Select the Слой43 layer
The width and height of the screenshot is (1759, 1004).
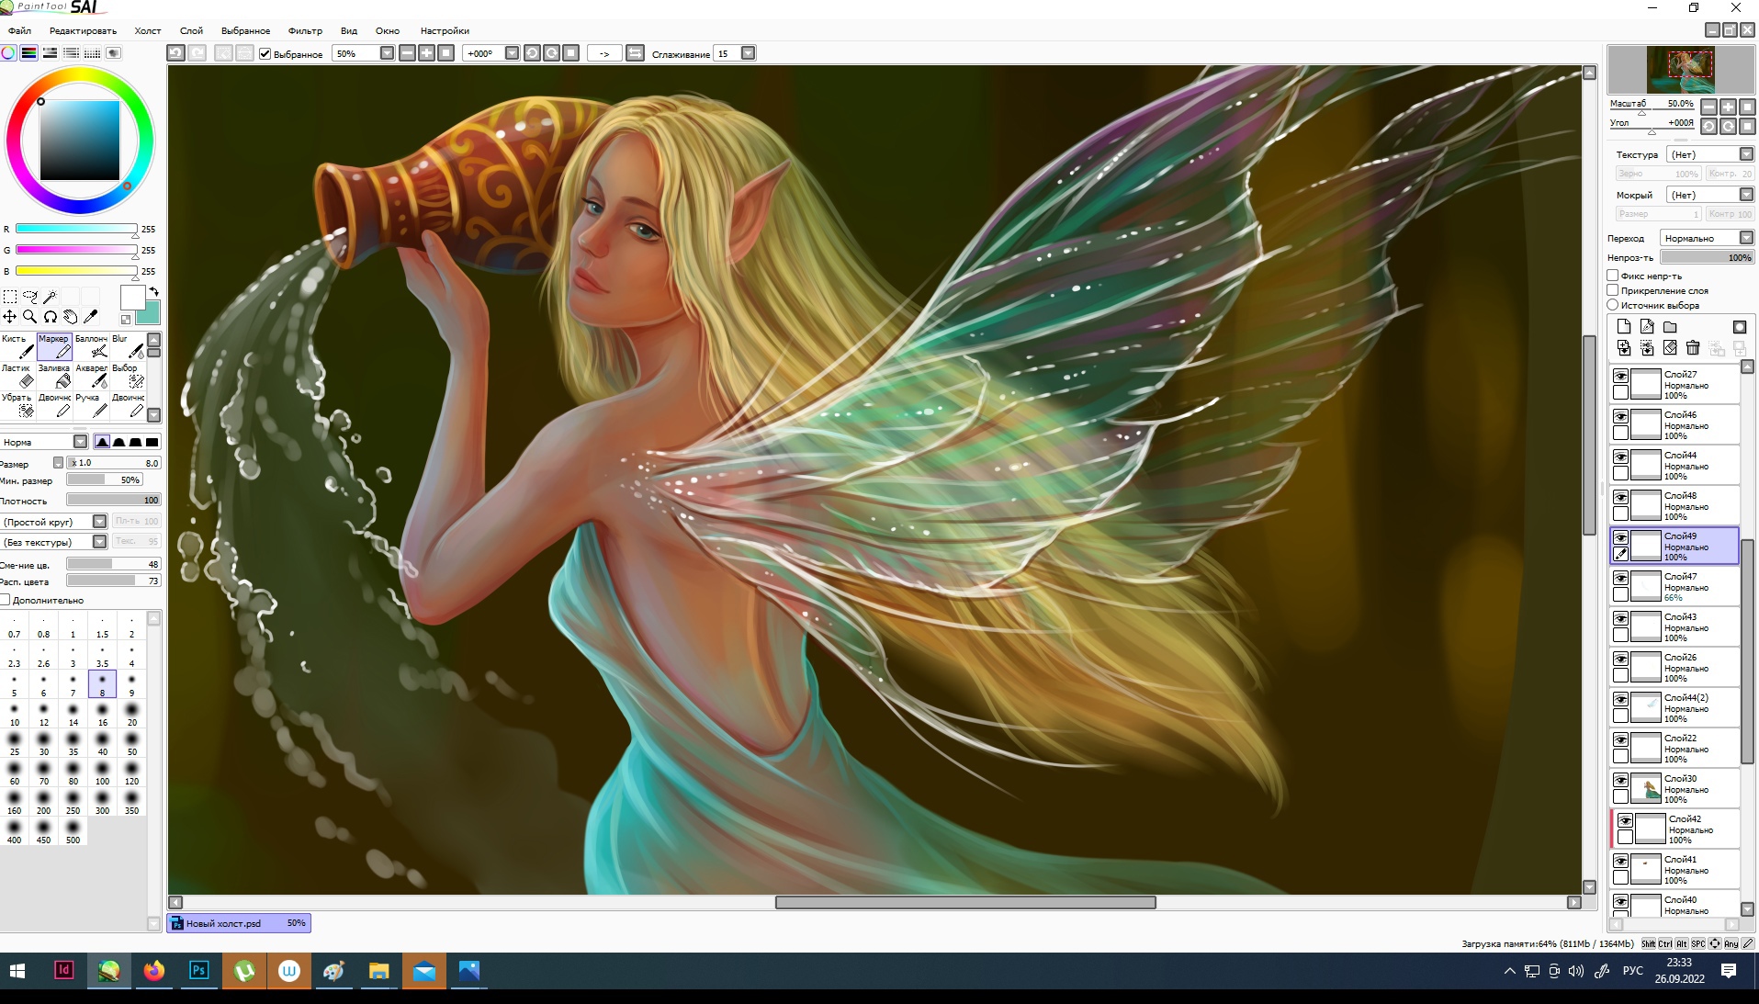pos(1675,626)
